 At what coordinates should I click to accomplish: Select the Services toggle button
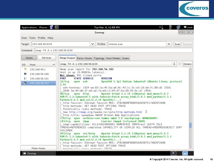(x=47, y=58)
